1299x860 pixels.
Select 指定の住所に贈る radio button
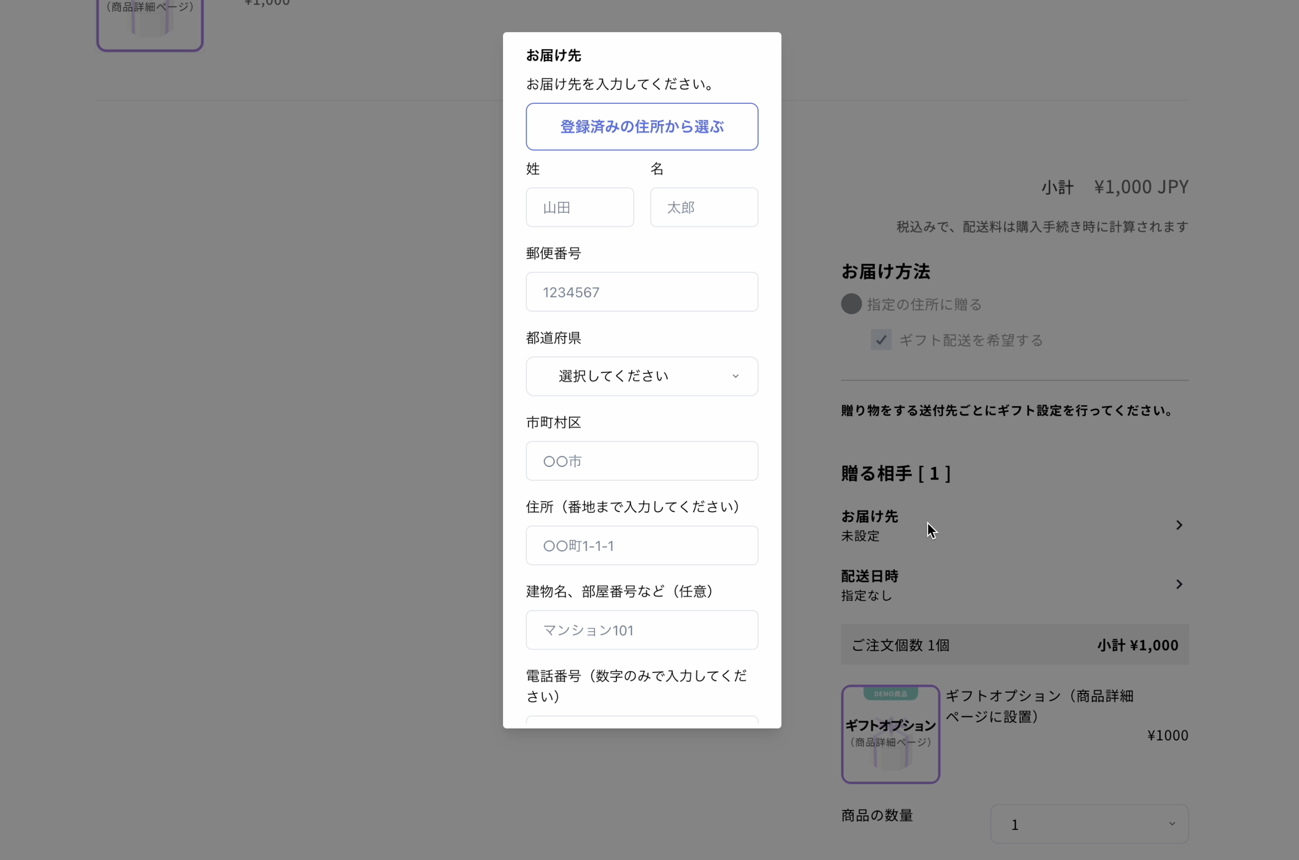tap(851, 304)
